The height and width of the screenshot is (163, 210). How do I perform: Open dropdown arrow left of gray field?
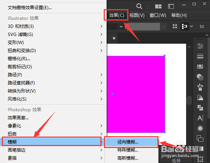point(121,26)
